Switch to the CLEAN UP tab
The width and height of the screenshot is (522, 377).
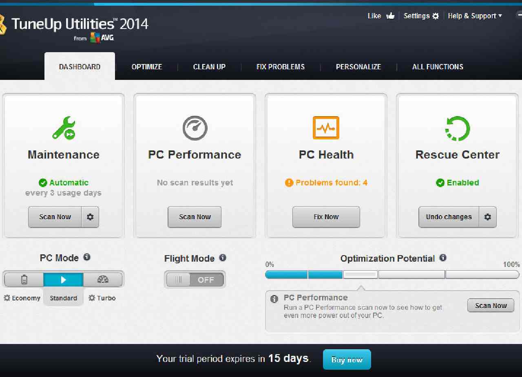coord(209,67)
